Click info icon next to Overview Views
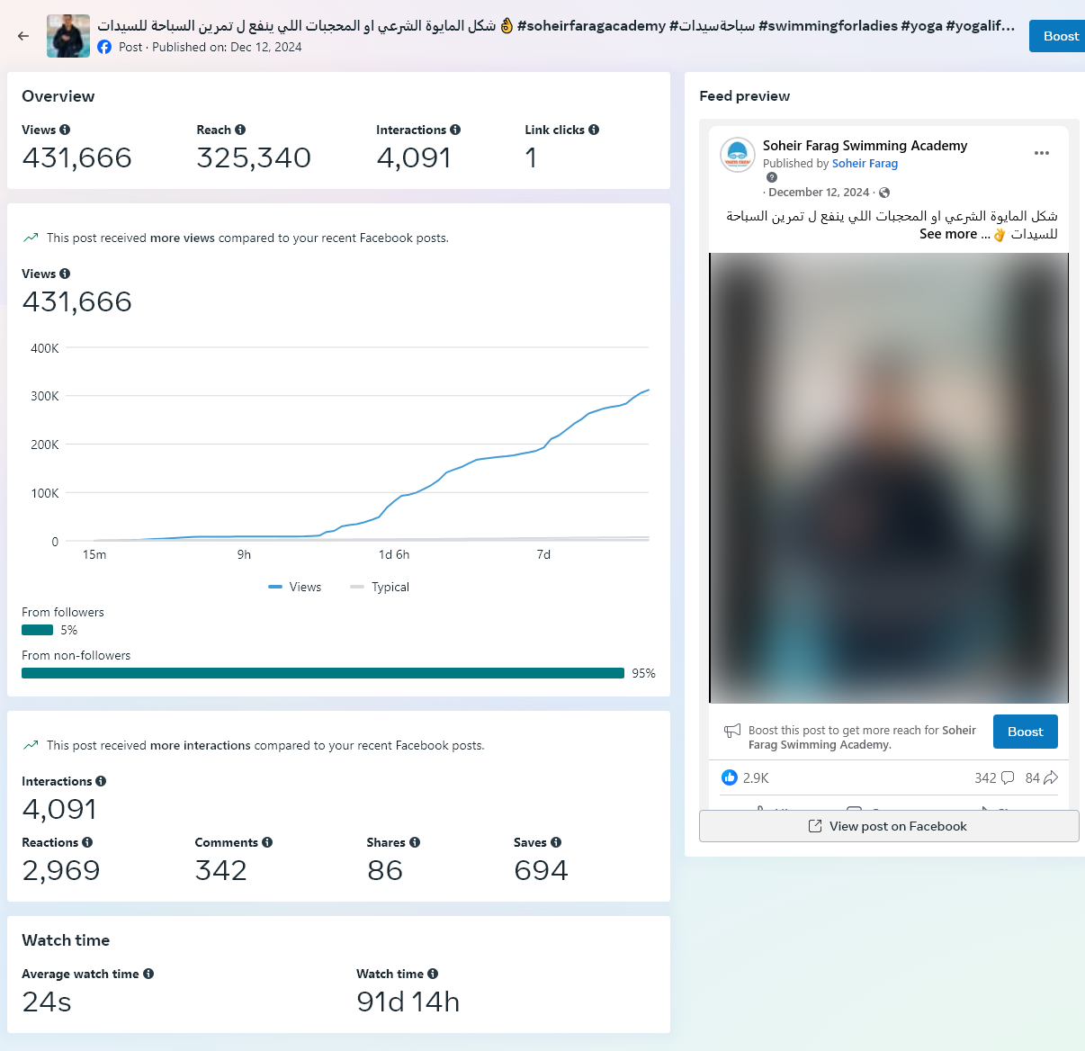 click(65, 130)
